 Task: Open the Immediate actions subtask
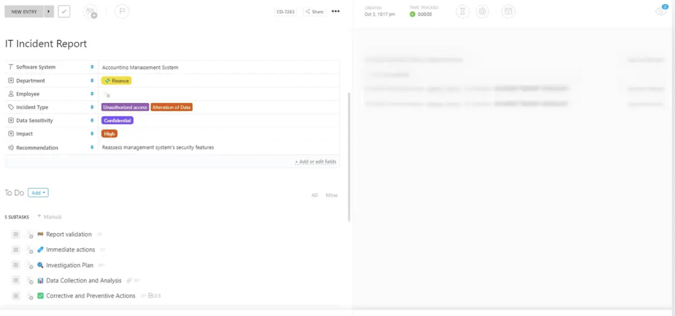(x=70, y=249)
